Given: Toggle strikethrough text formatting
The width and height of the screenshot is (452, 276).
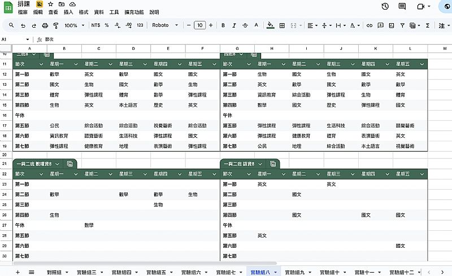Looking at the screenshot, I should tap(244, 25).
